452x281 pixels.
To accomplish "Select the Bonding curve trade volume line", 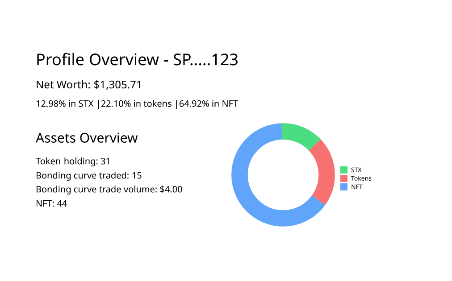I will point(109,190).
